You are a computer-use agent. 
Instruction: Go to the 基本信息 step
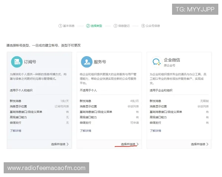click(x=69, y=26)
